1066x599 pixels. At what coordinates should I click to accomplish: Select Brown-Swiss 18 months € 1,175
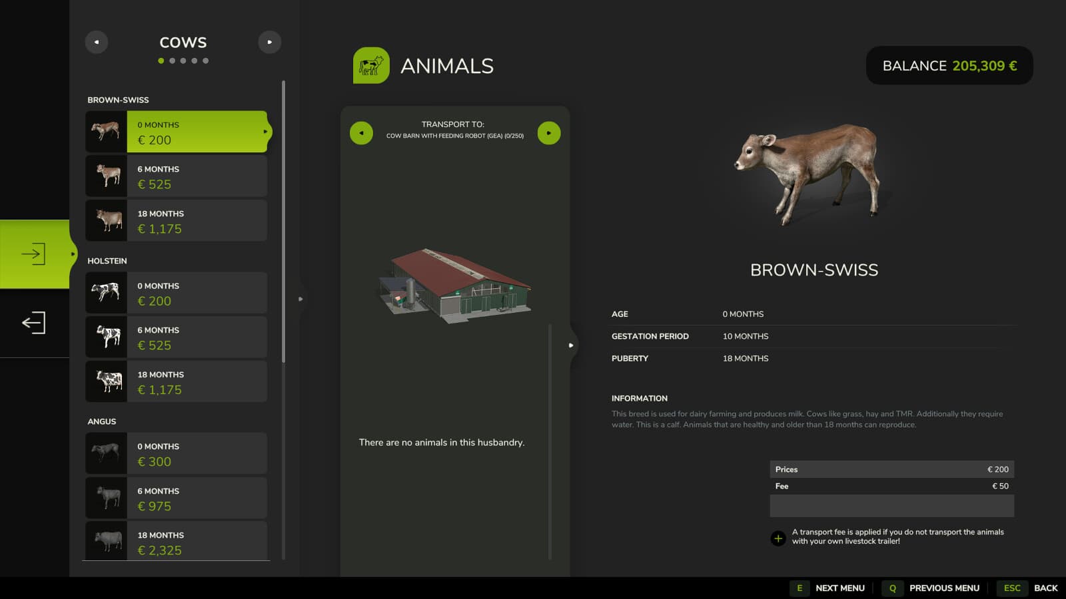[176, 220]
